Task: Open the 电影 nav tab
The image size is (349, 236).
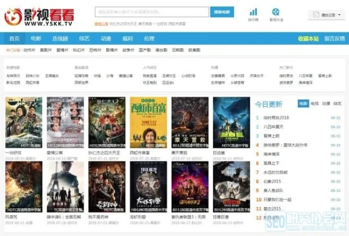Action: [x=36, y=38]
